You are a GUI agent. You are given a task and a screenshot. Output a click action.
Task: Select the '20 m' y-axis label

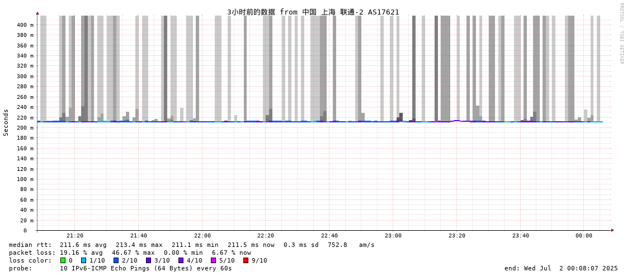[26, 220]
